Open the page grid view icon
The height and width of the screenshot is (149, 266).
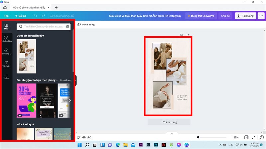pos(246,137)
